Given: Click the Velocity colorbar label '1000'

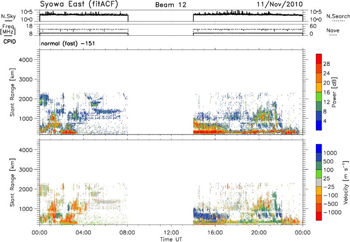Looking at the screenshot, I should point(330,153).
